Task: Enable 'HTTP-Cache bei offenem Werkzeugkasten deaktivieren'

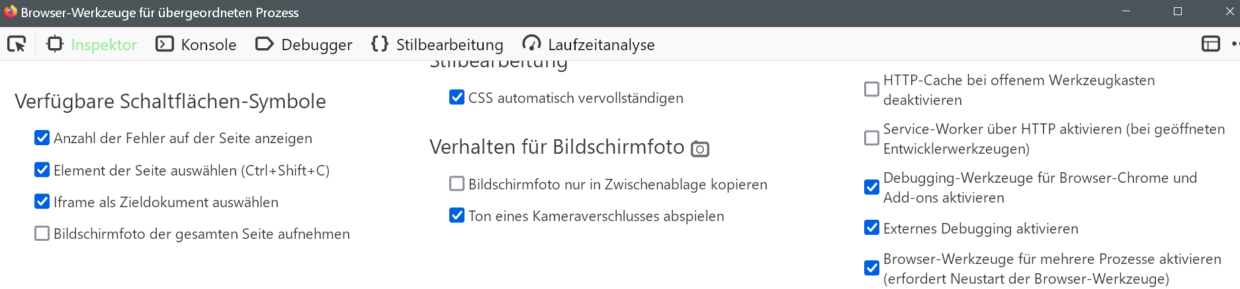Action: coord(872,89)
